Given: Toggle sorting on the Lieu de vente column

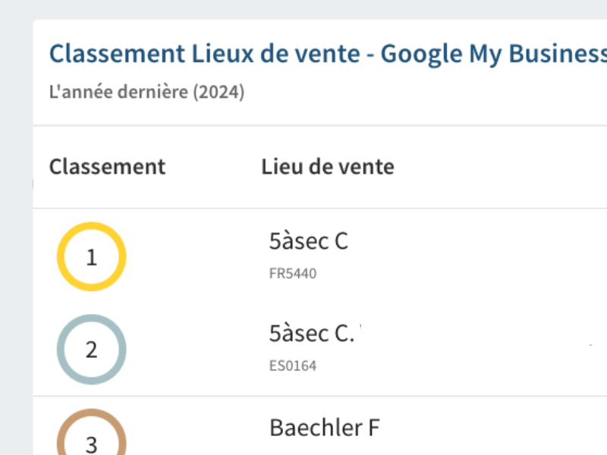Looking at the screenshot, I should click(x=328, y=166).
